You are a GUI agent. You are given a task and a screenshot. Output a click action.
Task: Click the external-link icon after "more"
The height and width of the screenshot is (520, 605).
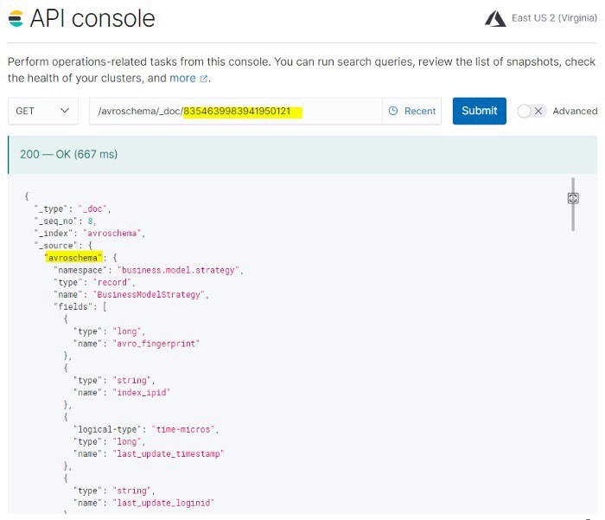[x=204, y=79]
